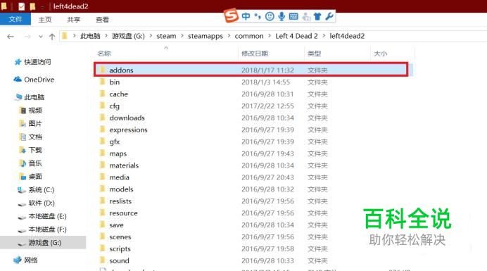Screen dimensions: 487x271
Task: Click Sogou microphone voice input icon
Action: (x=282, y=16)
